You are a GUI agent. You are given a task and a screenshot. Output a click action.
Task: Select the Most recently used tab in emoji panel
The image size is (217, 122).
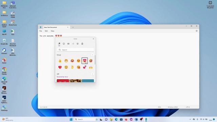click(x=59, y=44)
